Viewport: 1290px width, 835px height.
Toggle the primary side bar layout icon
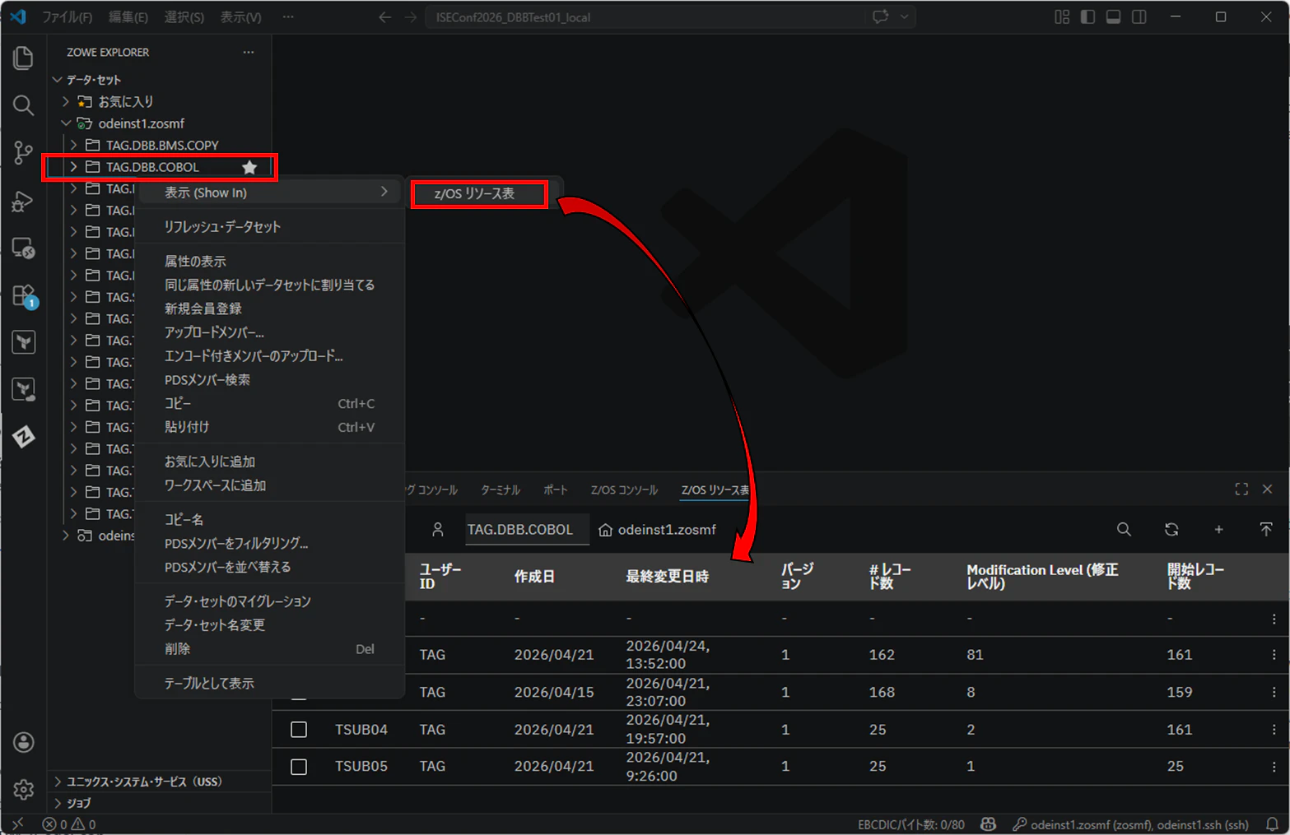(1087, 16)
